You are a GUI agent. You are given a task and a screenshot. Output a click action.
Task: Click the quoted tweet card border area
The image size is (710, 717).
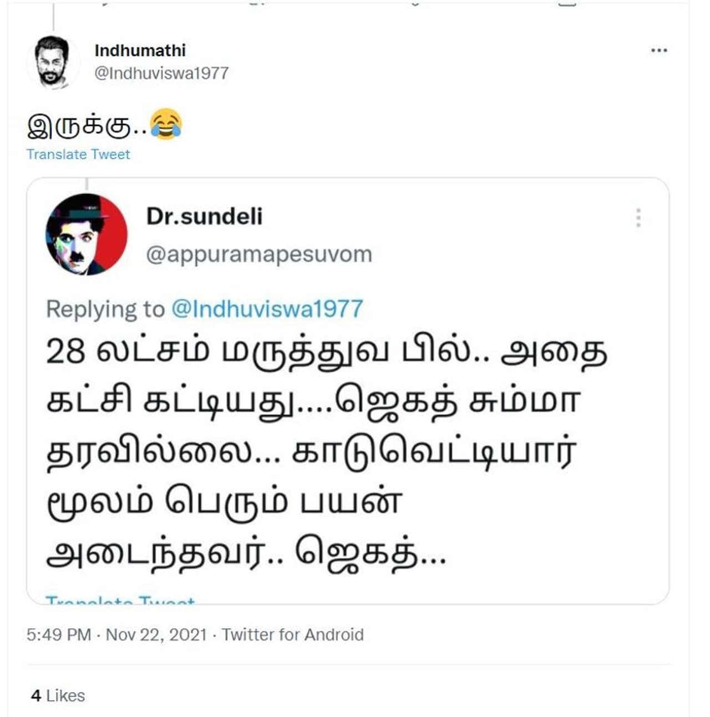click(x=348, y=391)
